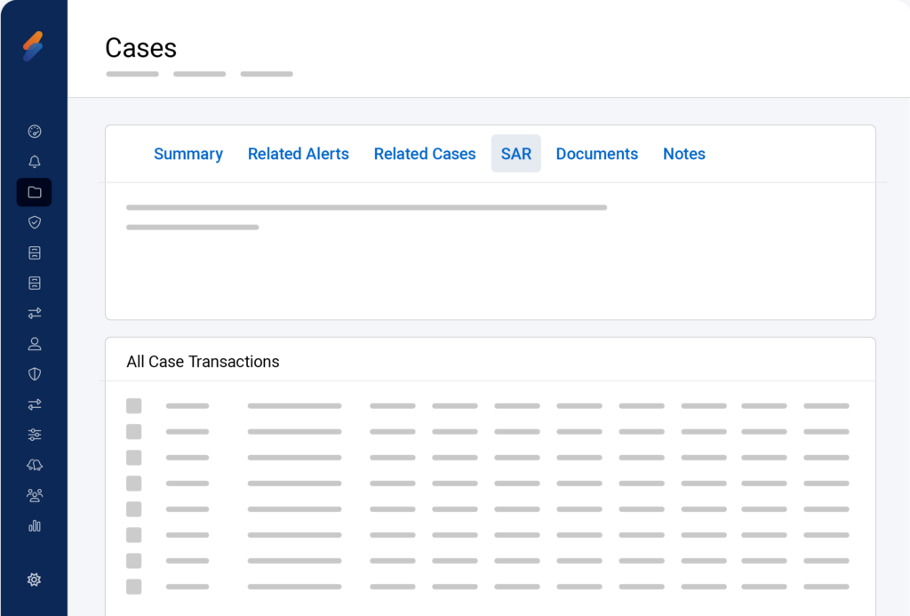Select the Cases folder icon in sidebar

pos(35,192)
